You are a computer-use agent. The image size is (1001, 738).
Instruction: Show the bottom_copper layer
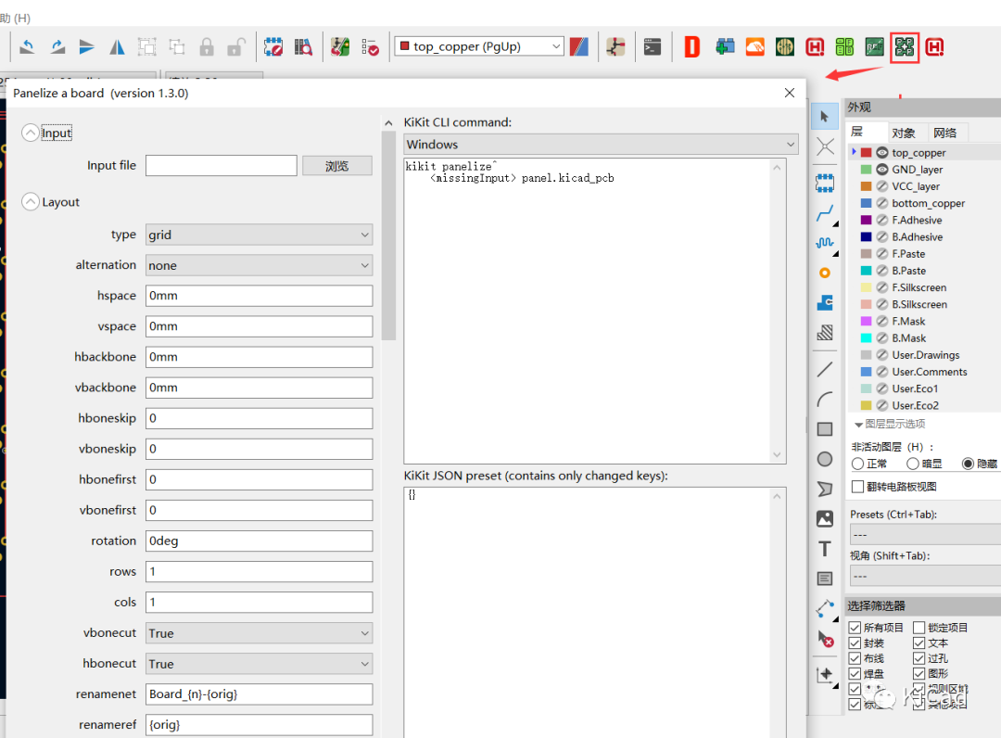click(882, 203)
